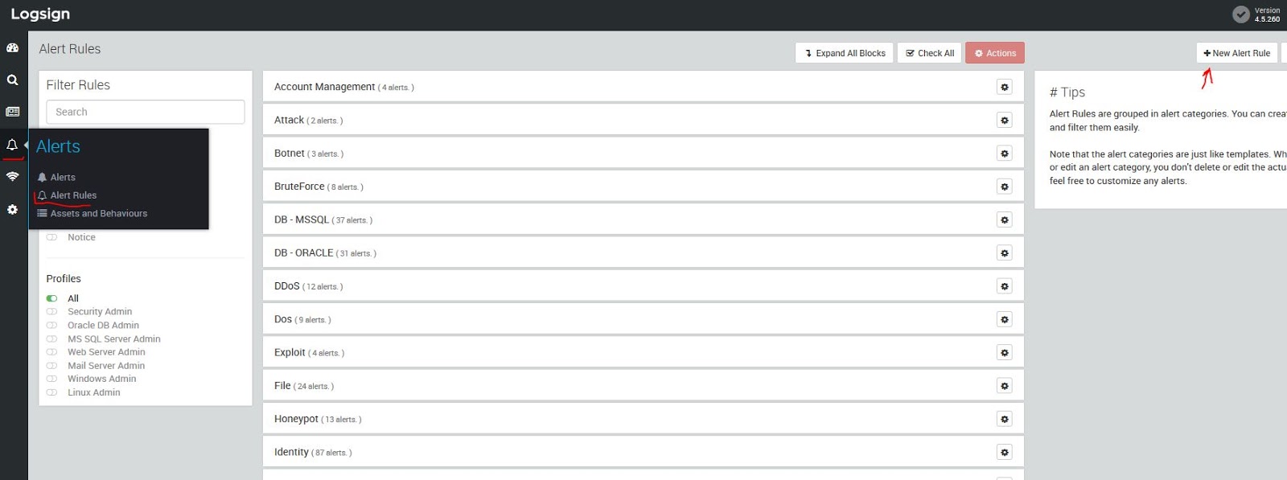This screenshot has width=1287, height=480.
Task: Enable the Security Admin profile toggle
Action: point(52,312)
